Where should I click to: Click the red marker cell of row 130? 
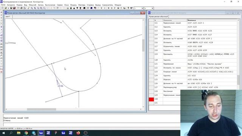[x=151, y=99]
